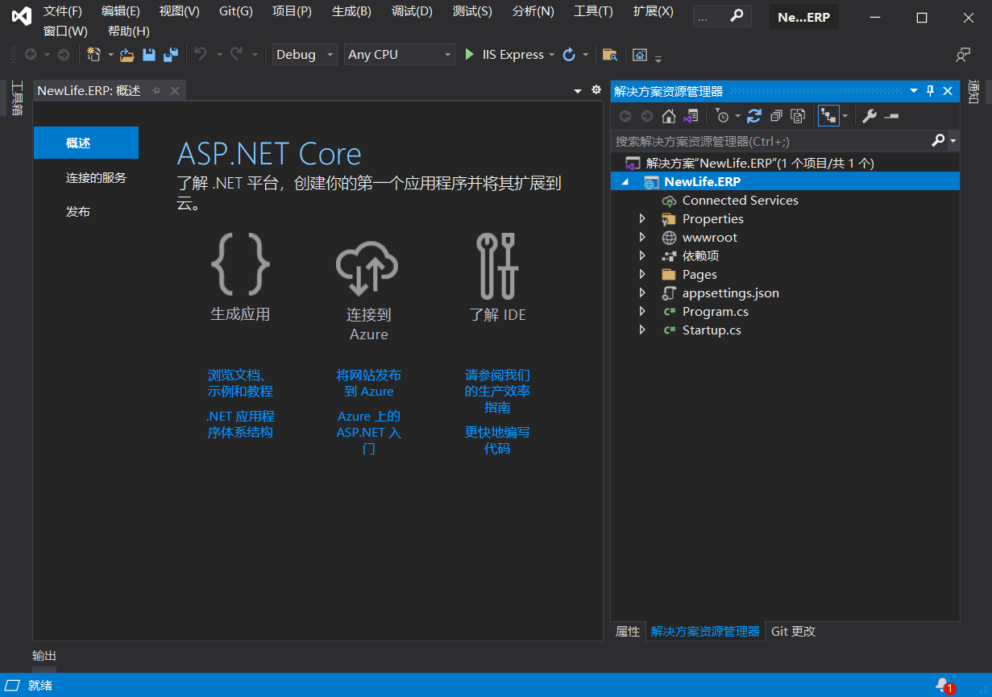Open the 生成(B) menu
The width and height of the screenshot is (992, 697).
351,11
